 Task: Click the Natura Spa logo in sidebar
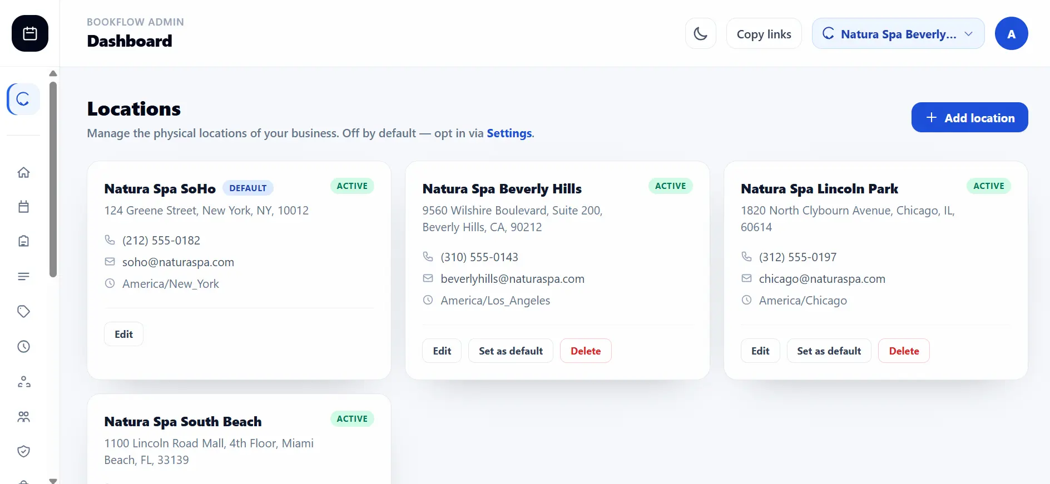[x=23, y=99]
